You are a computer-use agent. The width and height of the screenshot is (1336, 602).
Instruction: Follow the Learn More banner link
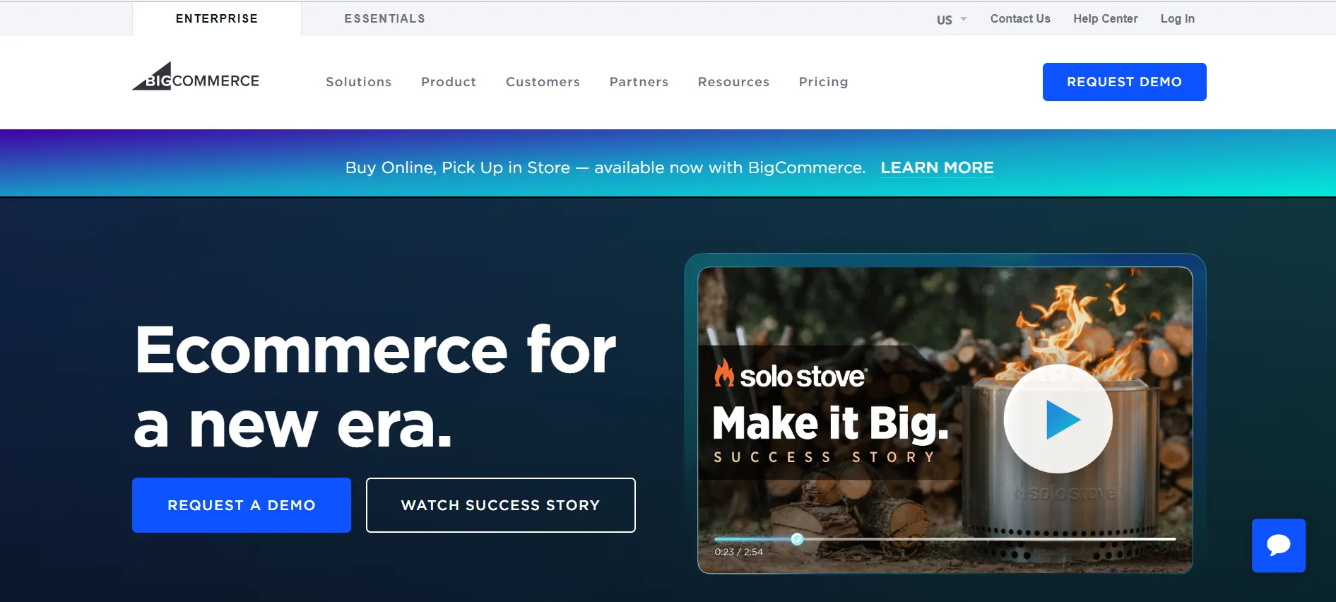937,167
